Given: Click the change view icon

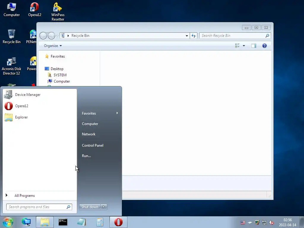Looking at the screenshot, I should (x=237, y=46).
